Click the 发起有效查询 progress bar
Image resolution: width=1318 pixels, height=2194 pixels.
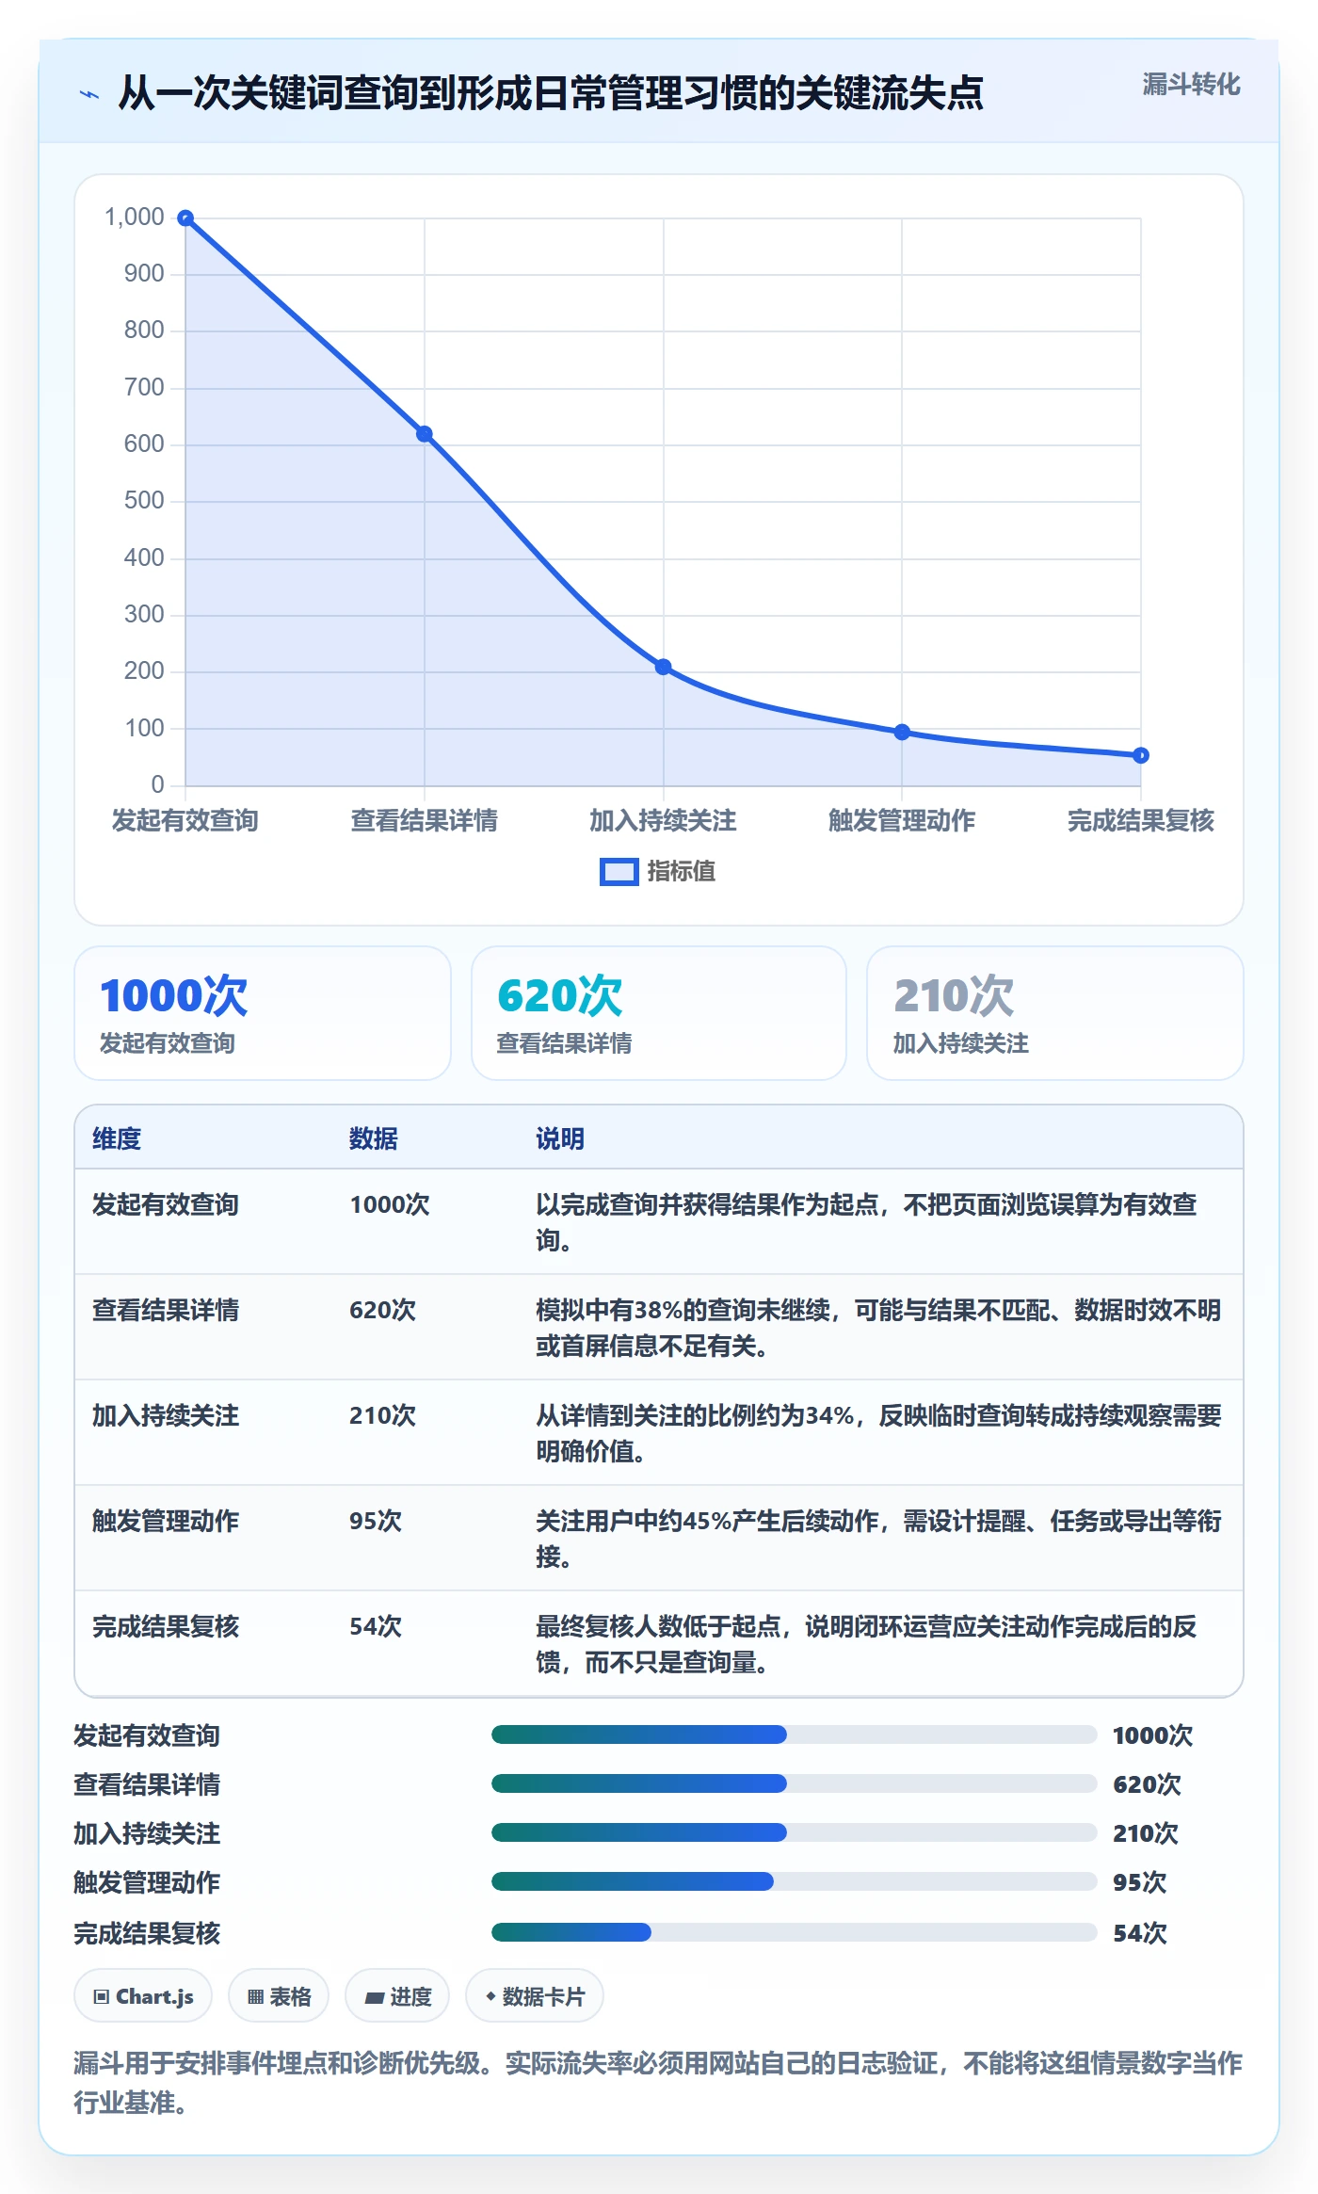click(795, 1734)
